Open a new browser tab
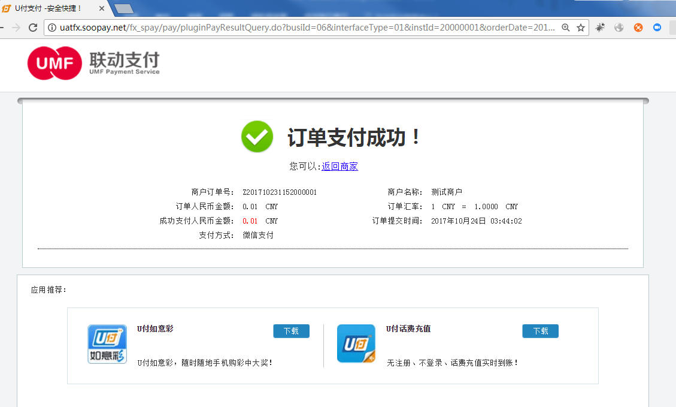This screenshot has width=676, height=407. tap(123, 8)
